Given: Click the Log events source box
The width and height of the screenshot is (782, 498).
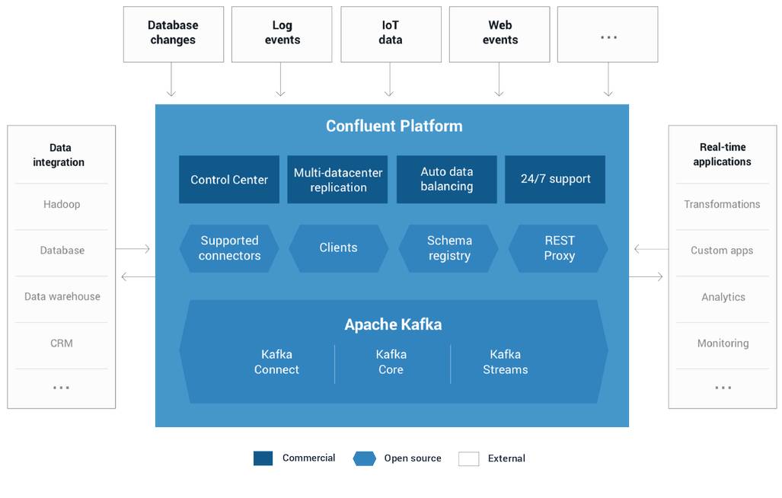Looking at the screenshot, I should [x=282, y=34].
